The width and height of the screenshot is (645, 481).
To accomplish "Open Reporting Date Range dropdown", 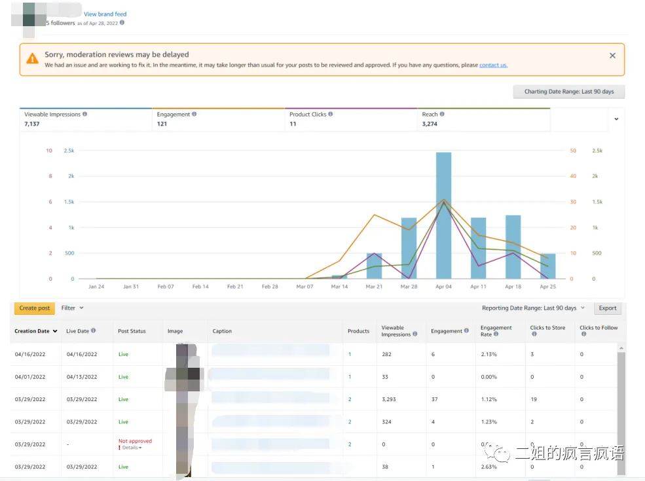I will [x=533, y=308].
